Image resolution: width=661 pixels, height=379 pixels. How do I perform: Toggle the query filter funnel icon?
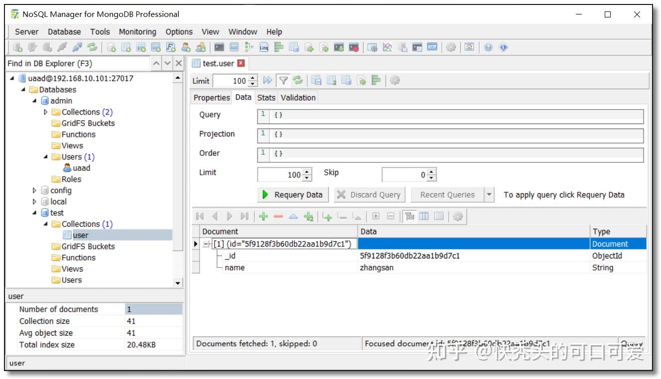[283, 80]
